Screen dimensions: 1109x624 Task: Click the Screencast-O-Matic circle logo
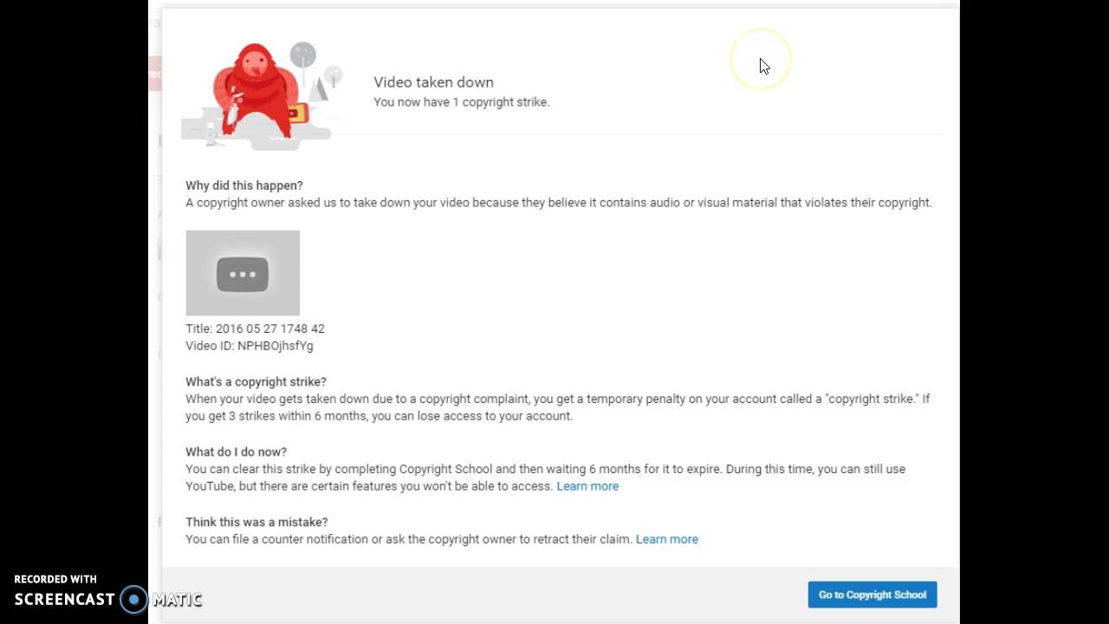click(x=133, y=599)
